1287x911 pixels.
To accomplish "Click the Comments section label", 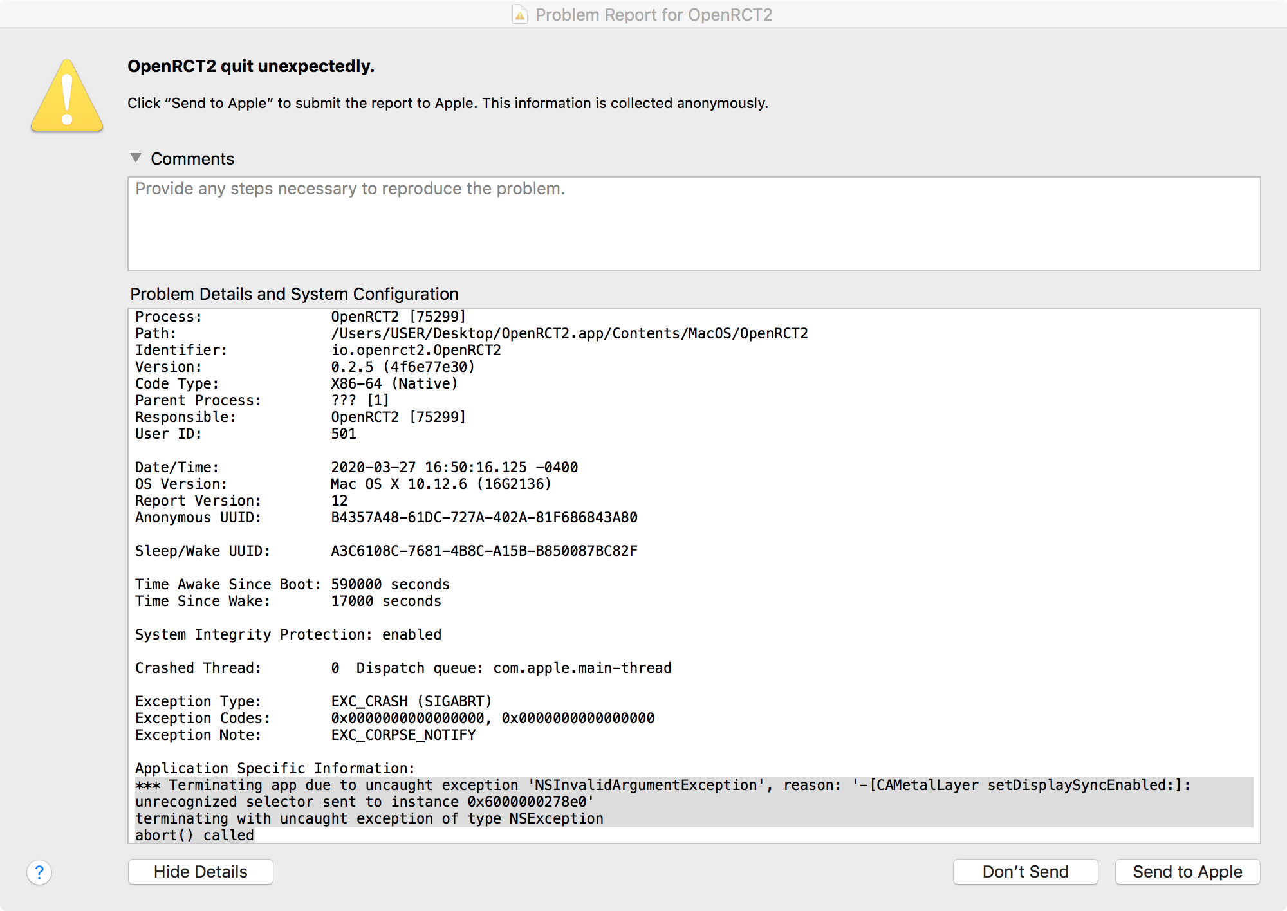I will [192, 159].
